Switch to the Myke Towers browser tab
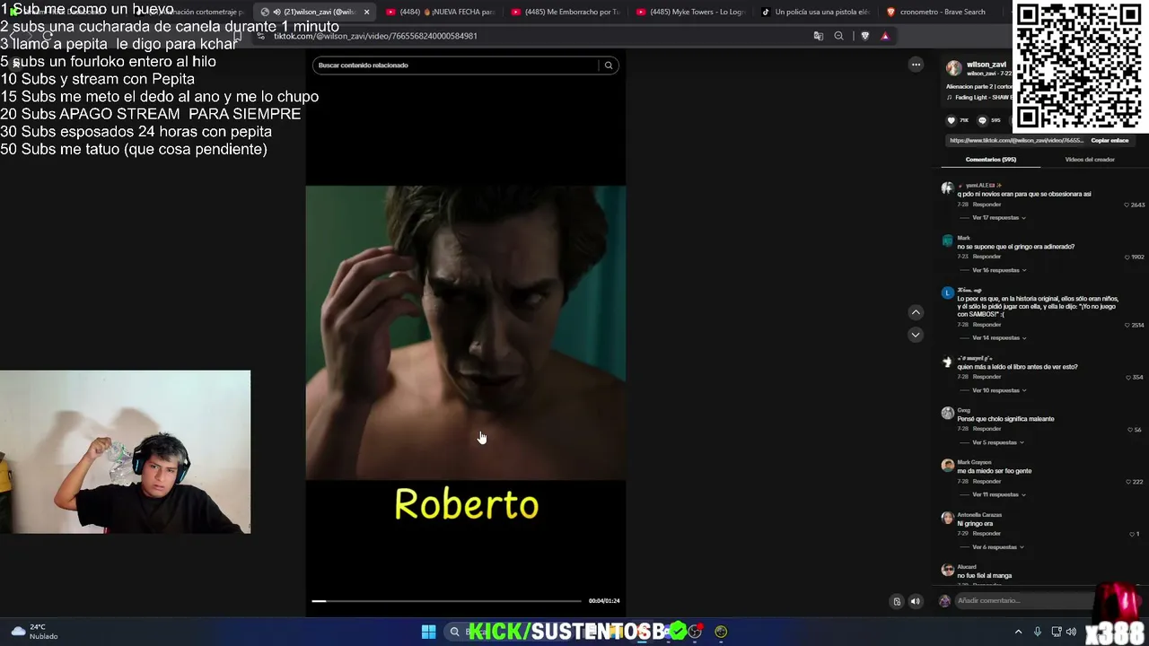 (x=690, y=12)
